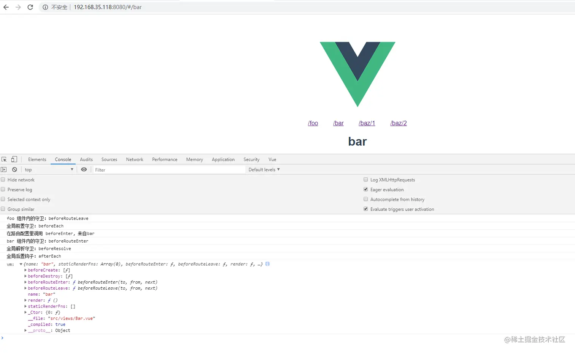Collapse the vm object tree
Image resolution: width=575 pixels, height=353 pixels.
point(21,264)
